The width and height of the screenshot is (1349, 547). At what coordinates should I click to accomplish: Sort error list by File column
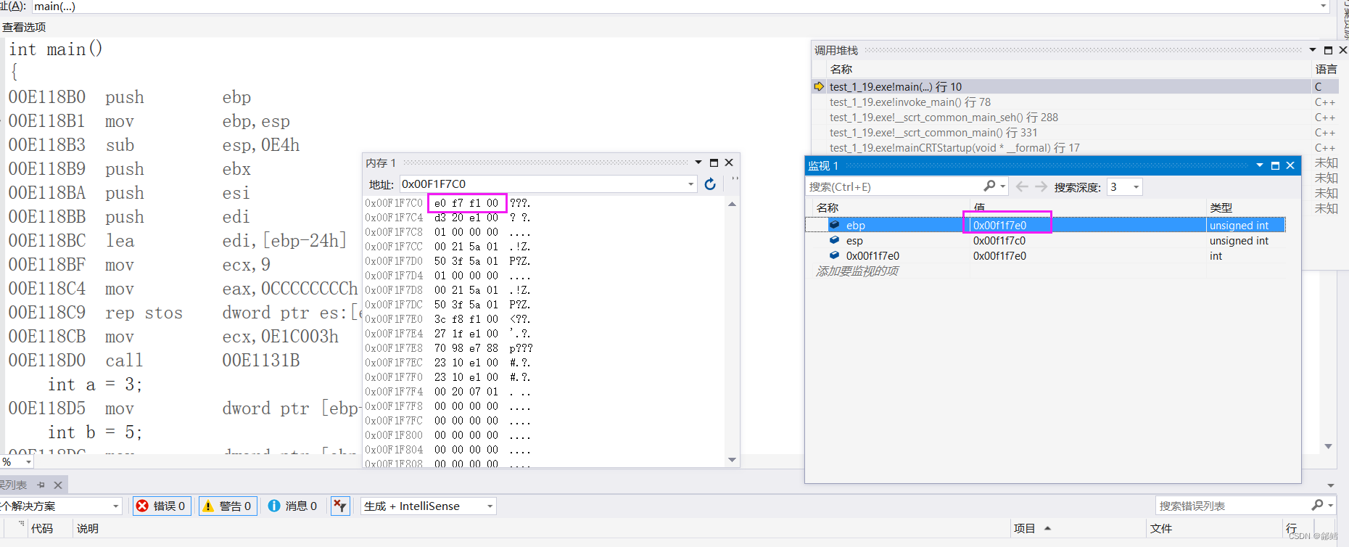point(1160,528)
